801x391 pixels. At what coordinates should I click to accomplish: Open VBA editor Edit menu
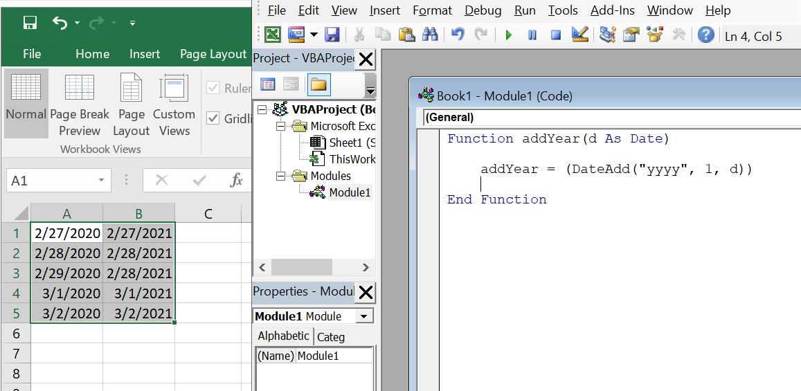pos(309,10)
